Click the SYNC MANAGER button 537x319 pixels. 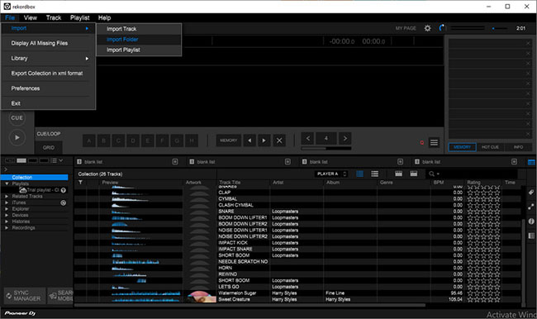[25, 296]
